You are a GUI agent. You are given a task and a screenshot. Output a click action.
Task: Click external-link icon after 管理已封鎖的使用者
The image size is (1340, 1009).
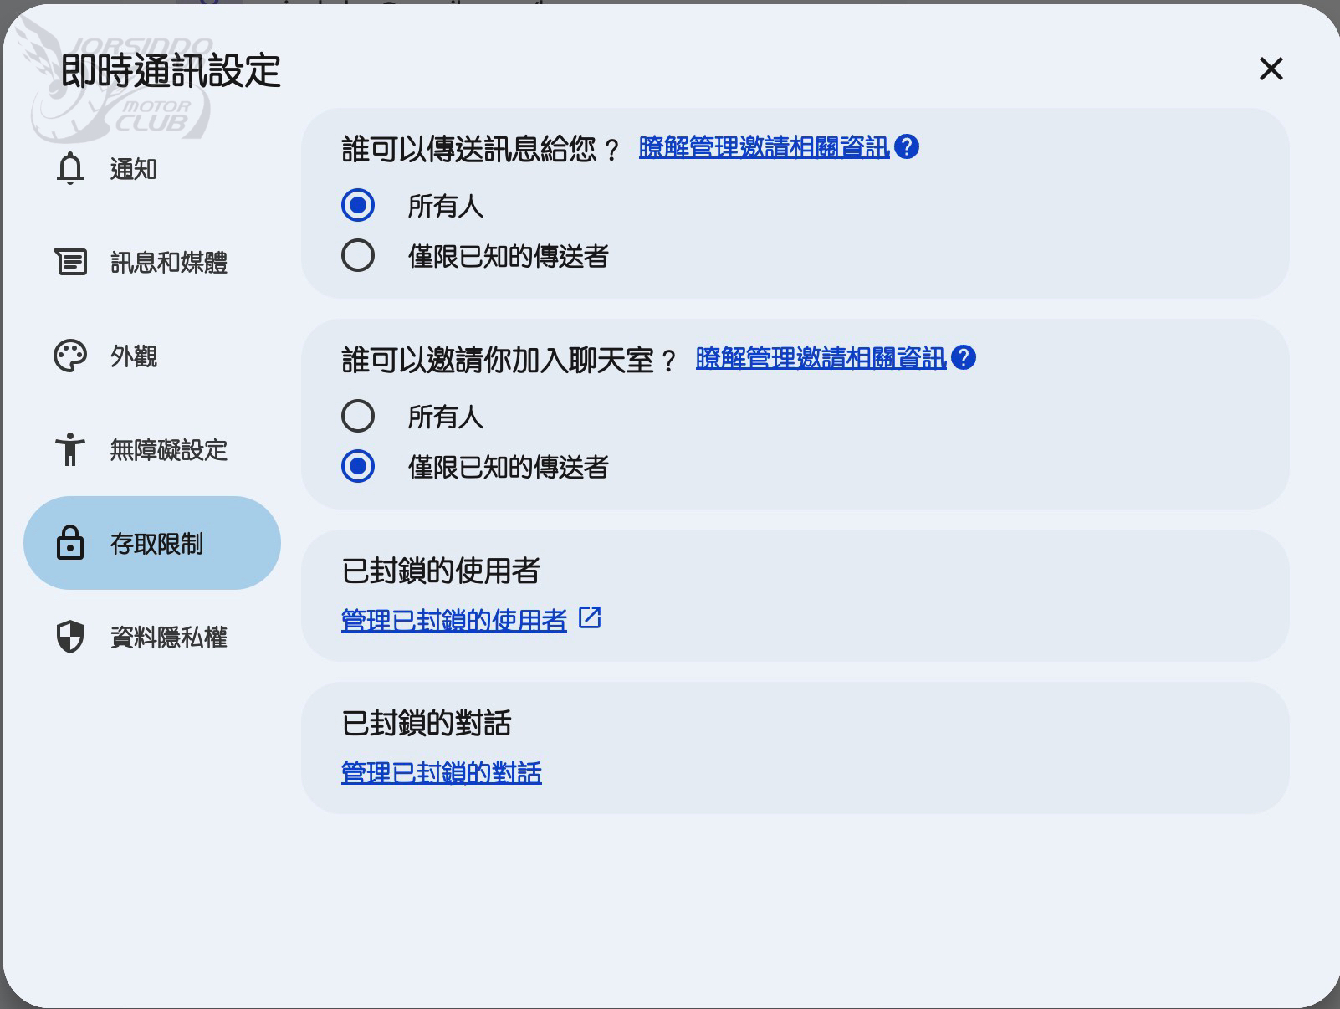(x=590, y=618)
